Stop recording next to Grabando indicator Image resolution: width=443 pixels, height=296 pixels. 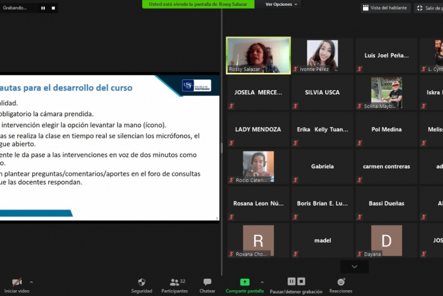pyautogui.click(x=54, y=8)
